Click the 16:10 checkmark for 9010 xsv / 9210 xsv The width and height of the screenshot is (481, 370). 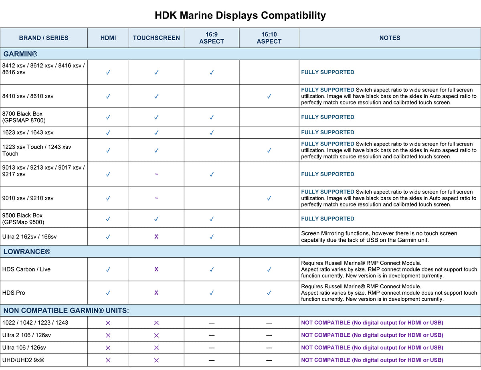pyautogui.click(x=269, y=198)
